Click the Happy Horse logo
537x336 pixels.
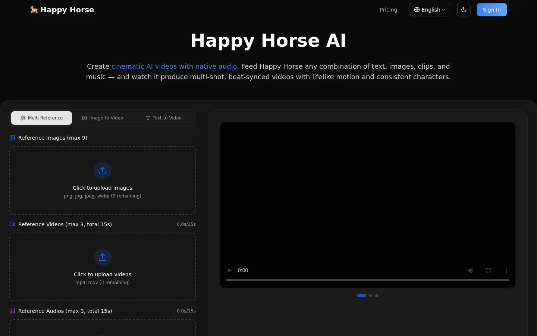click(62, 10)
